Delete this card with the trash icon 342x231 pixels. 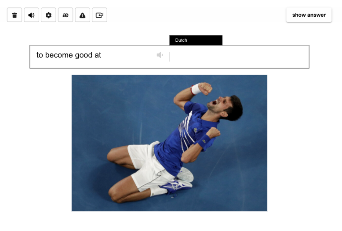point(15,15)
